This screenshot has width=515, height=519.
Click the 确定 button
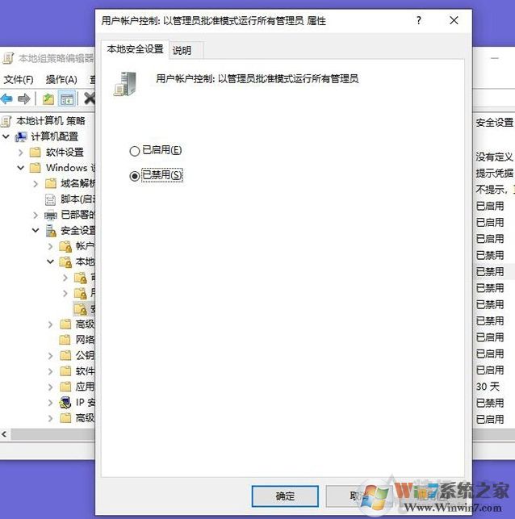(285, 496)
